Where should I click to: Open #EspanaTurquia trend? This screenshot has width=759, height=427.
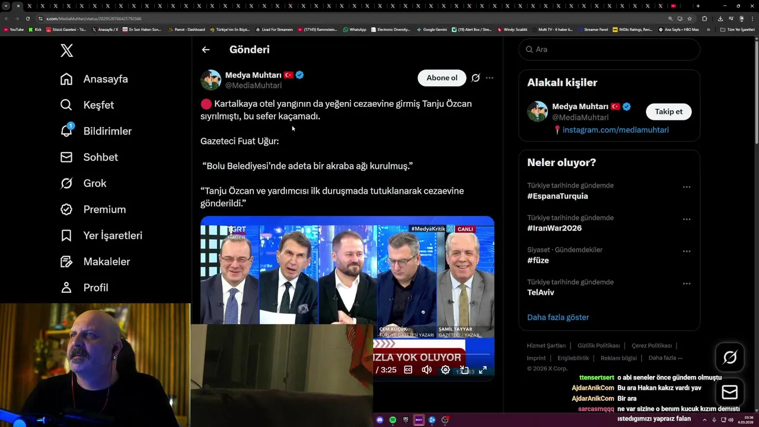557,196
